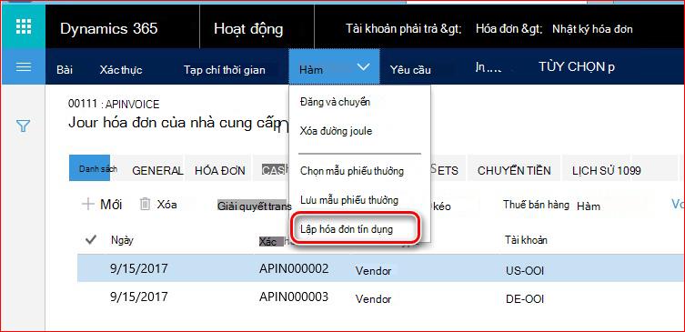
Task: Go to Tài khoản phải trả breadcrumb
Action: coord(404,29)
